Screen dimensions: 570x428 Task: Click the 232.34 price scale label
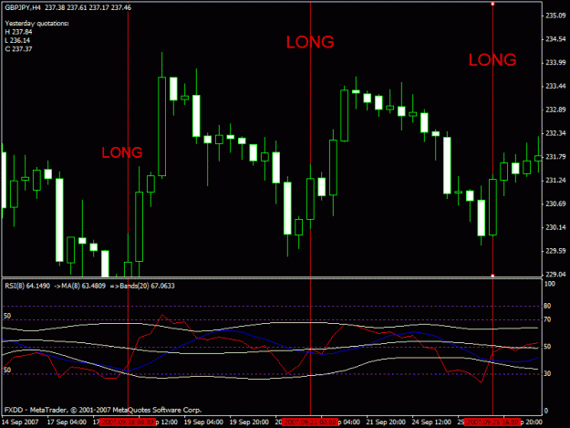555,133
